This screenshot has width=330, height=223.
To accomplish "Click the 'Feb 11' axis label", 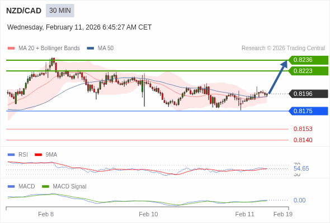I will point(245,214).
